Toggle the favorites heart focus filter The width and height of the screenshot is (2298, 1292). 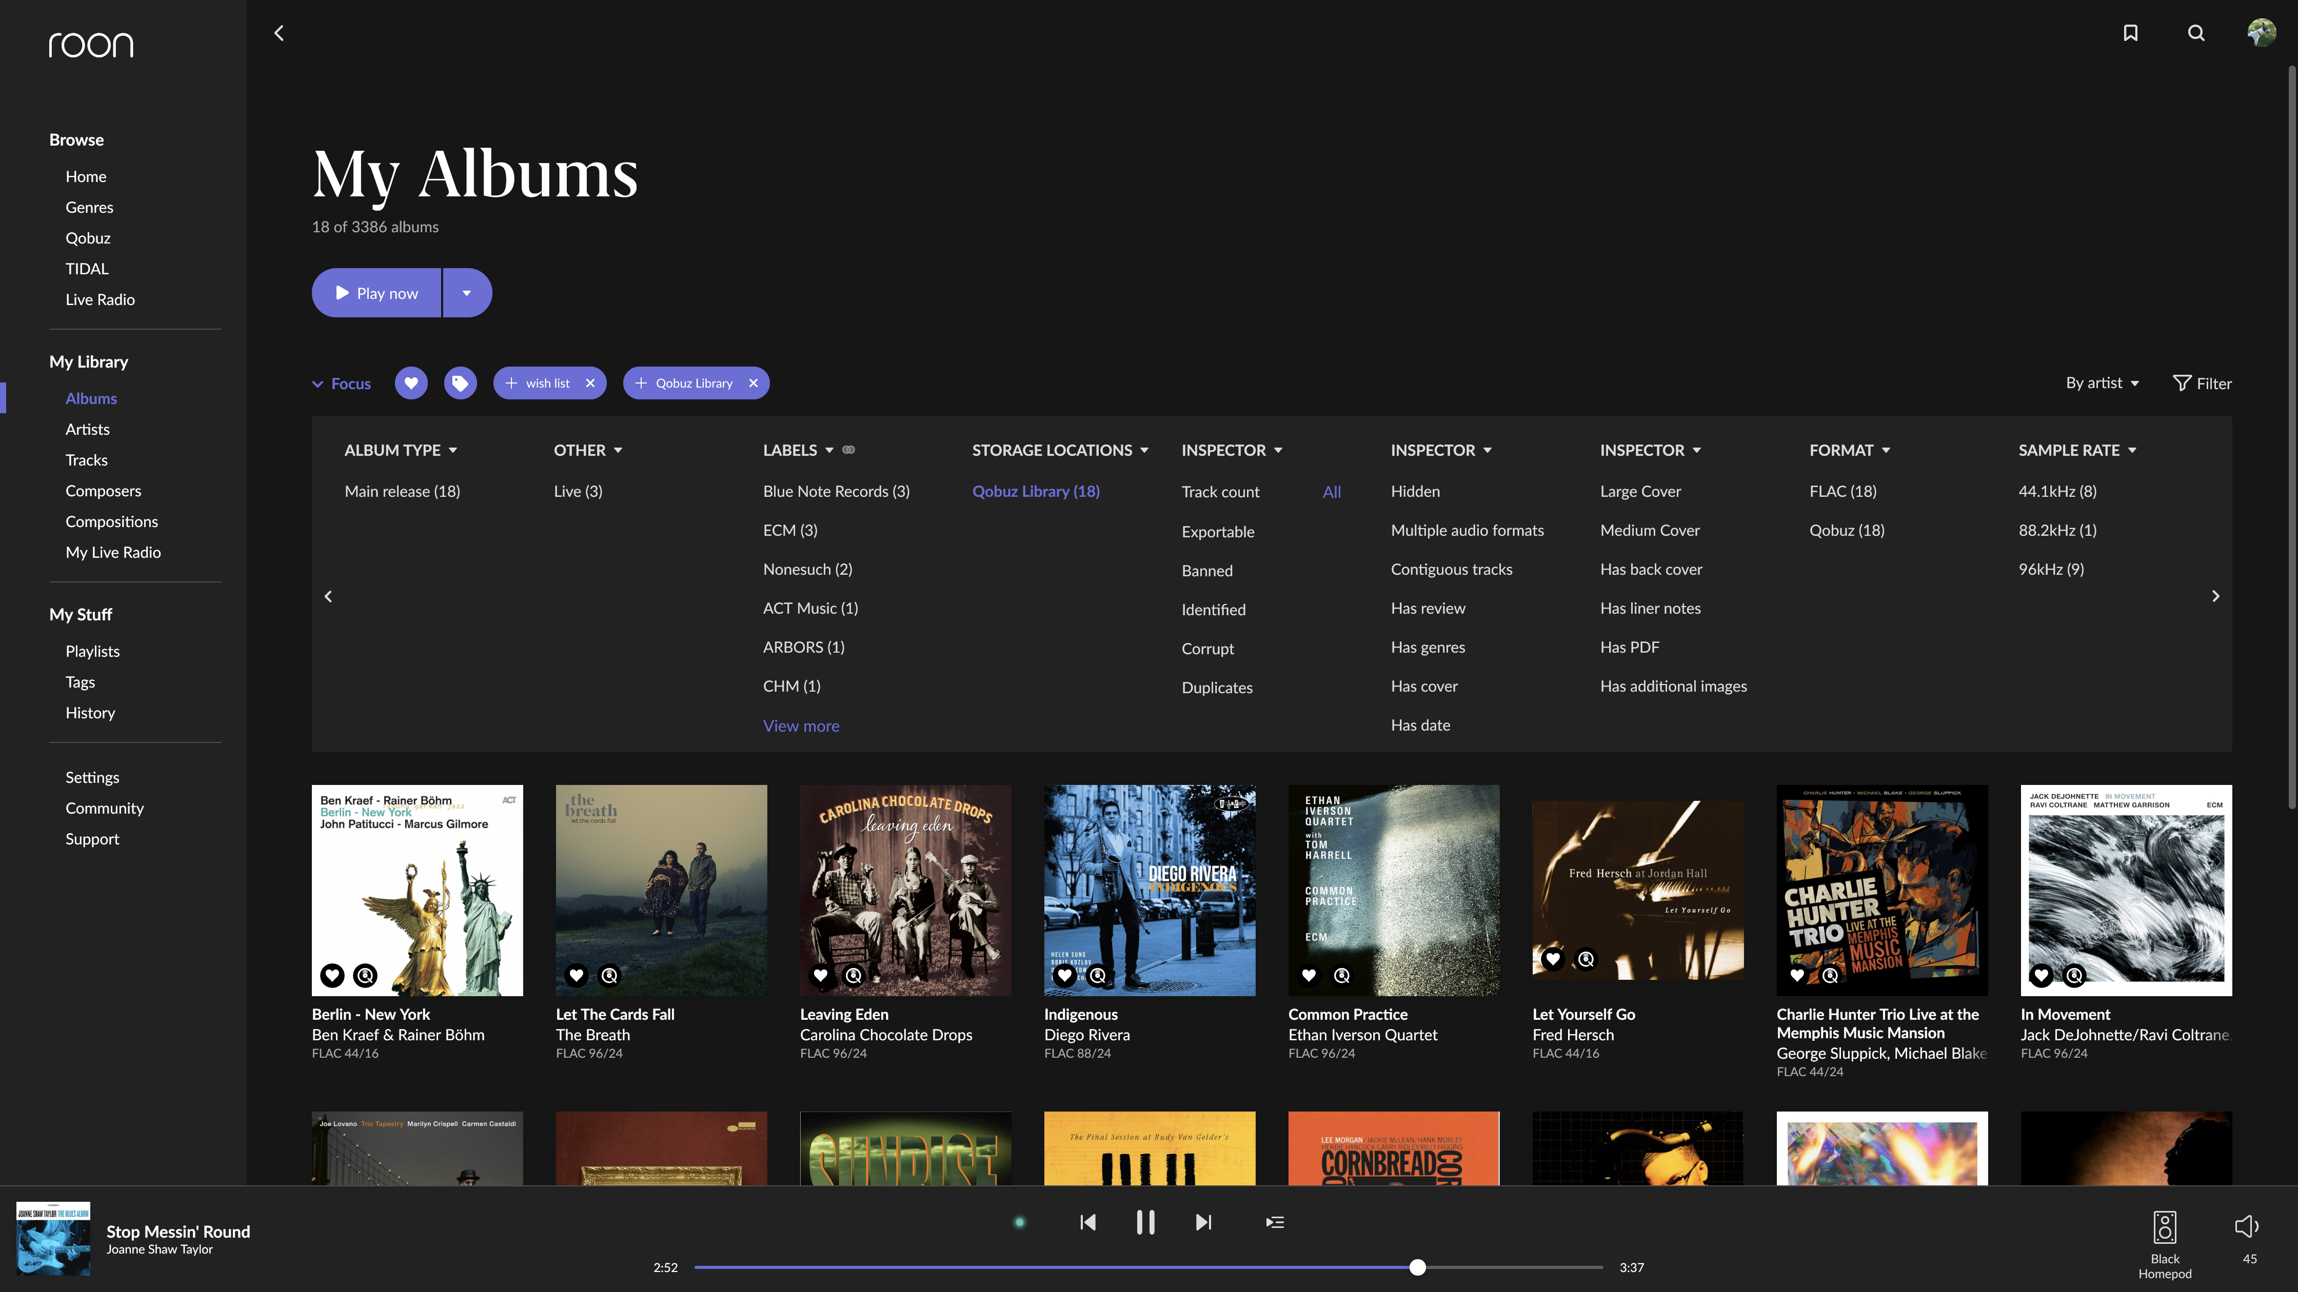point(411,383)
